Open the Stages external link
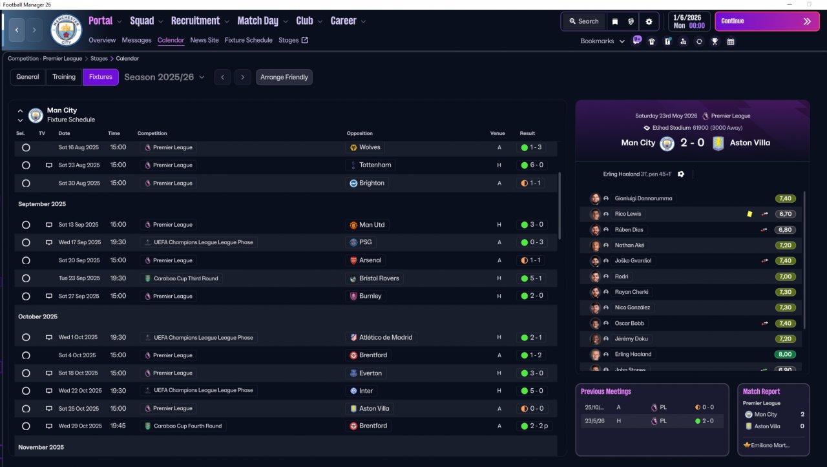This screenshot has height=467, width=827. [x=293, y=40]
